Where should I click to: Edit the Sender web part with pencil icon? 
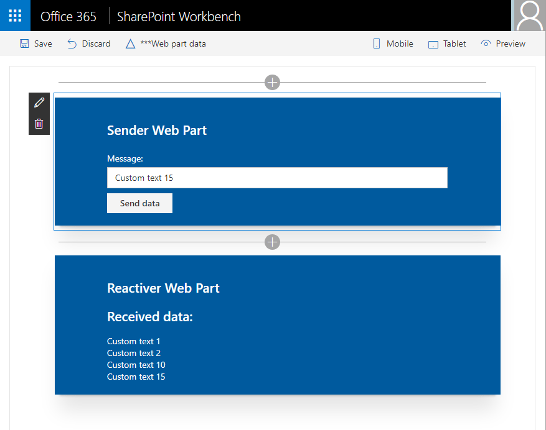[39, 103]
